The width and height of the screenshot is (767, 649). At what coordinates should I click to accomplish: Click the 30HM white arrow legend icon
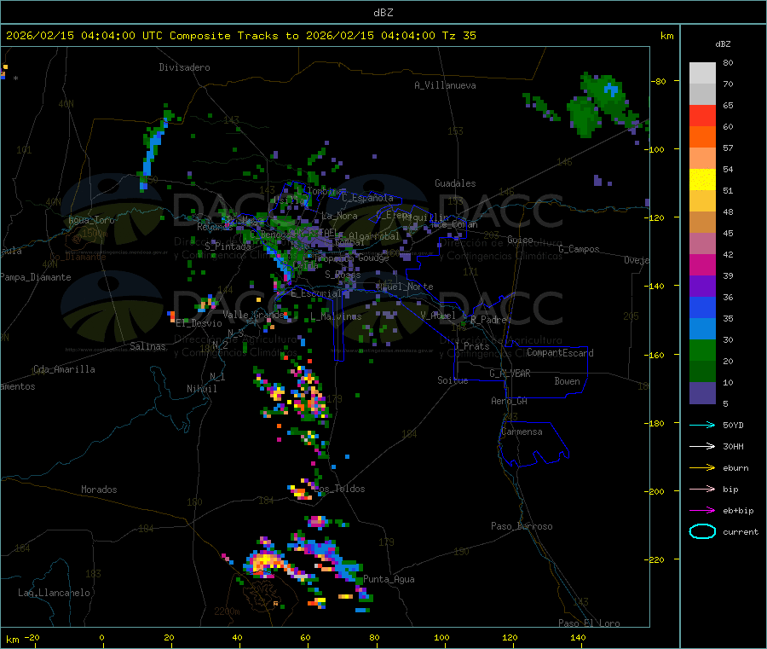(x=702, y=446)
